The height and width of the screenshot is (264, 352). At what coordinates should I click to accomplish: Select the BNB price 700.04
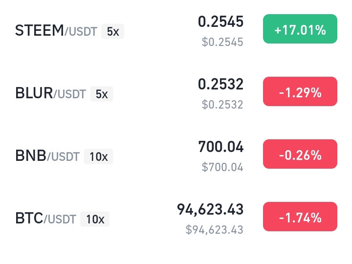point(220,147)
